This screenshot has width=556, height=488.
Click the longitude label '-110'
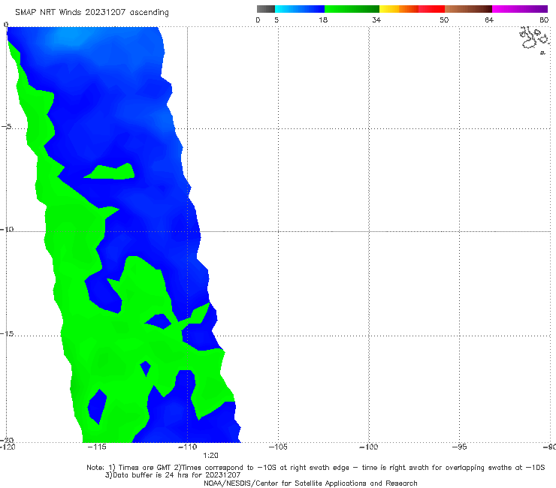click(187, 447)
